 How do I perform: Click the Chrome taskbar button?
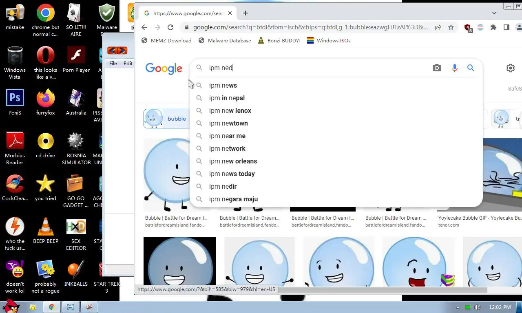(52, 307)
